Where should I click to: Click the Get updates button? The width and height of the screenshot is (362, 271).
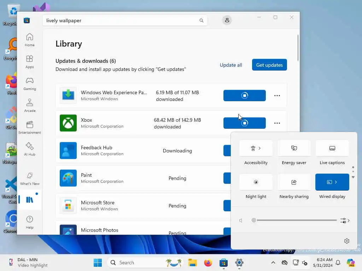(x=269, y=65)
